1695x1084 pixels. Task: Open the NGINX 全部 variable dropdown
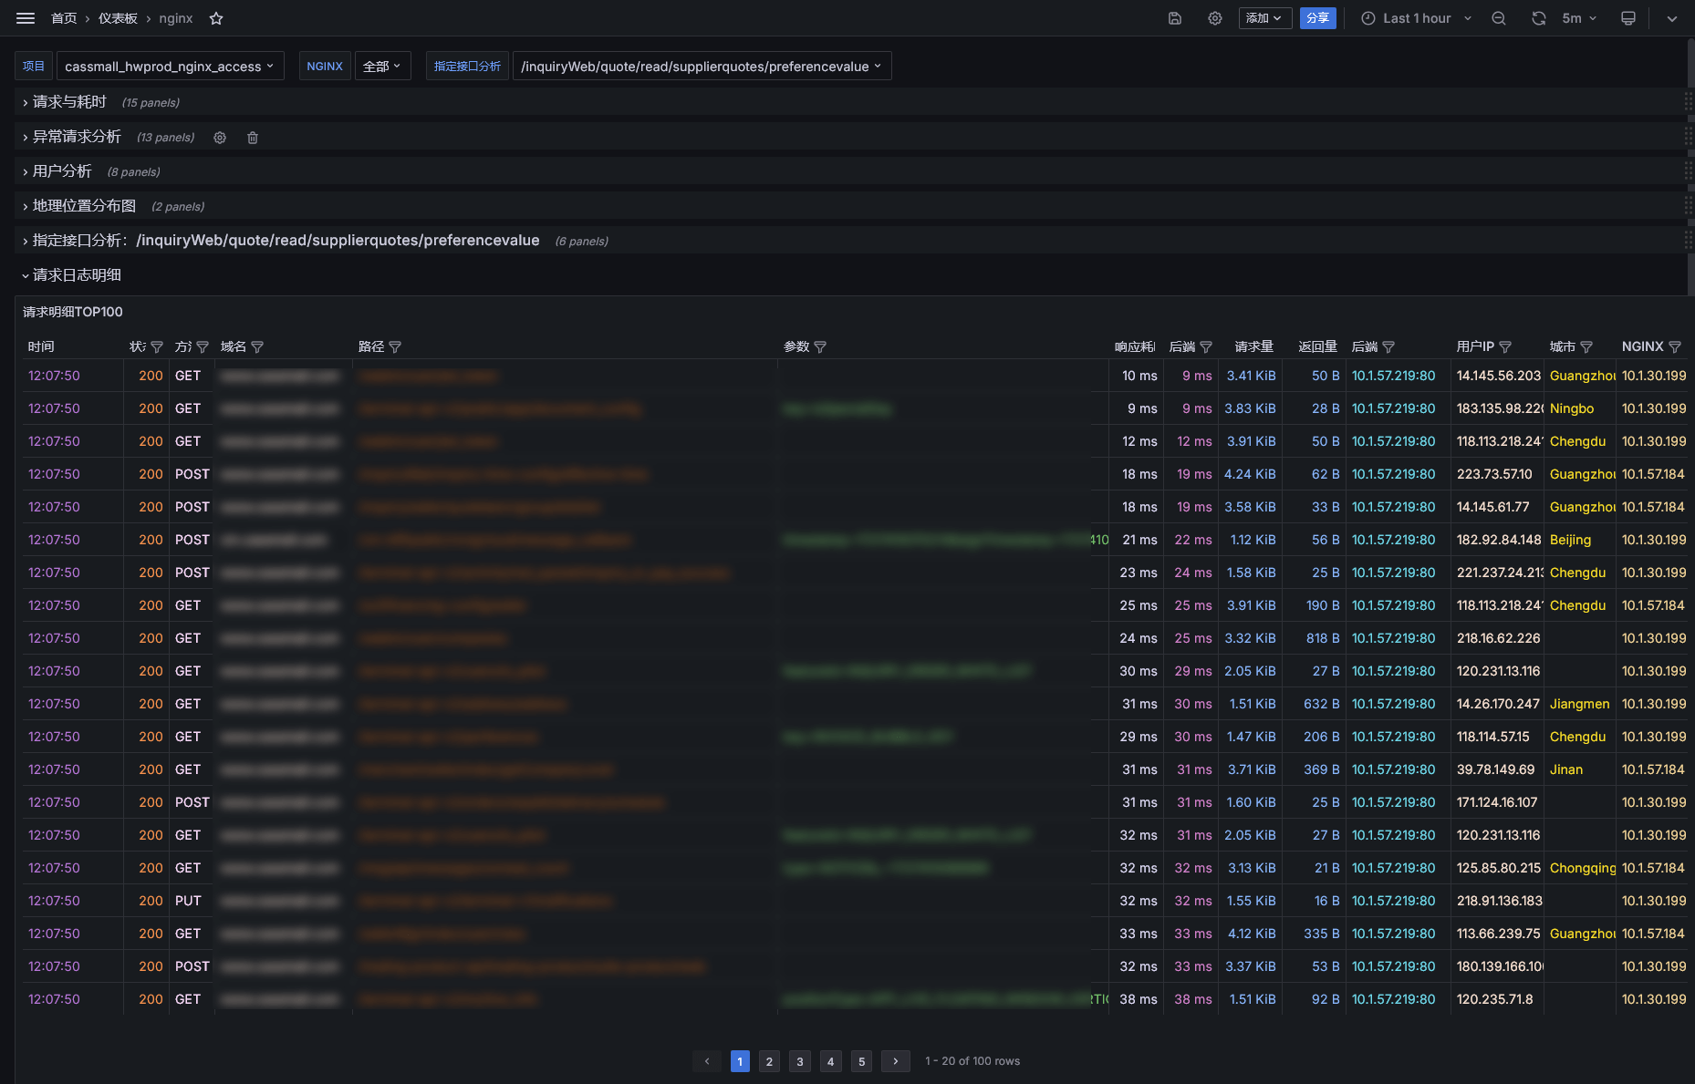point(382,67)
